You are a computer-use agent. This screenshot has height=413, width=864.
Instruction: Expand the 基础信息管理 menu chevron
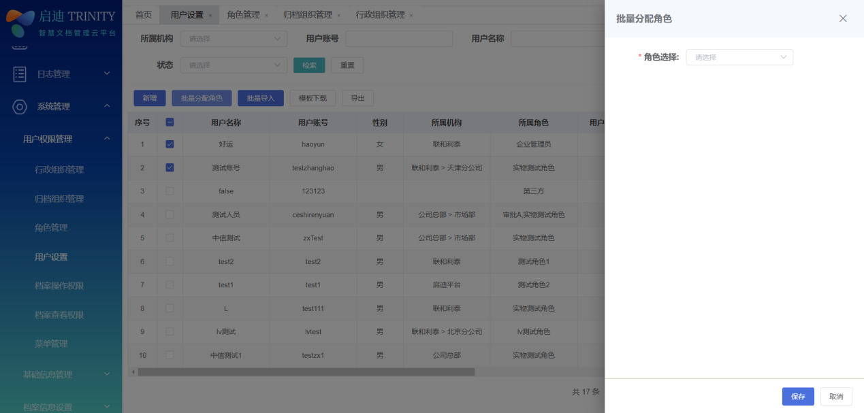[107, 374]
